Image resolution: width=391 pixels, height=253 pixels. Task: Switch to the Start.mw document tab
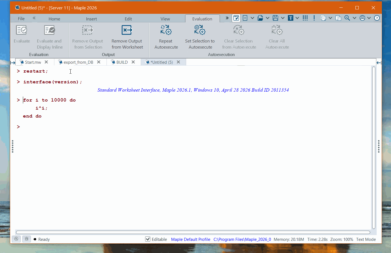[x=33, y=62]
